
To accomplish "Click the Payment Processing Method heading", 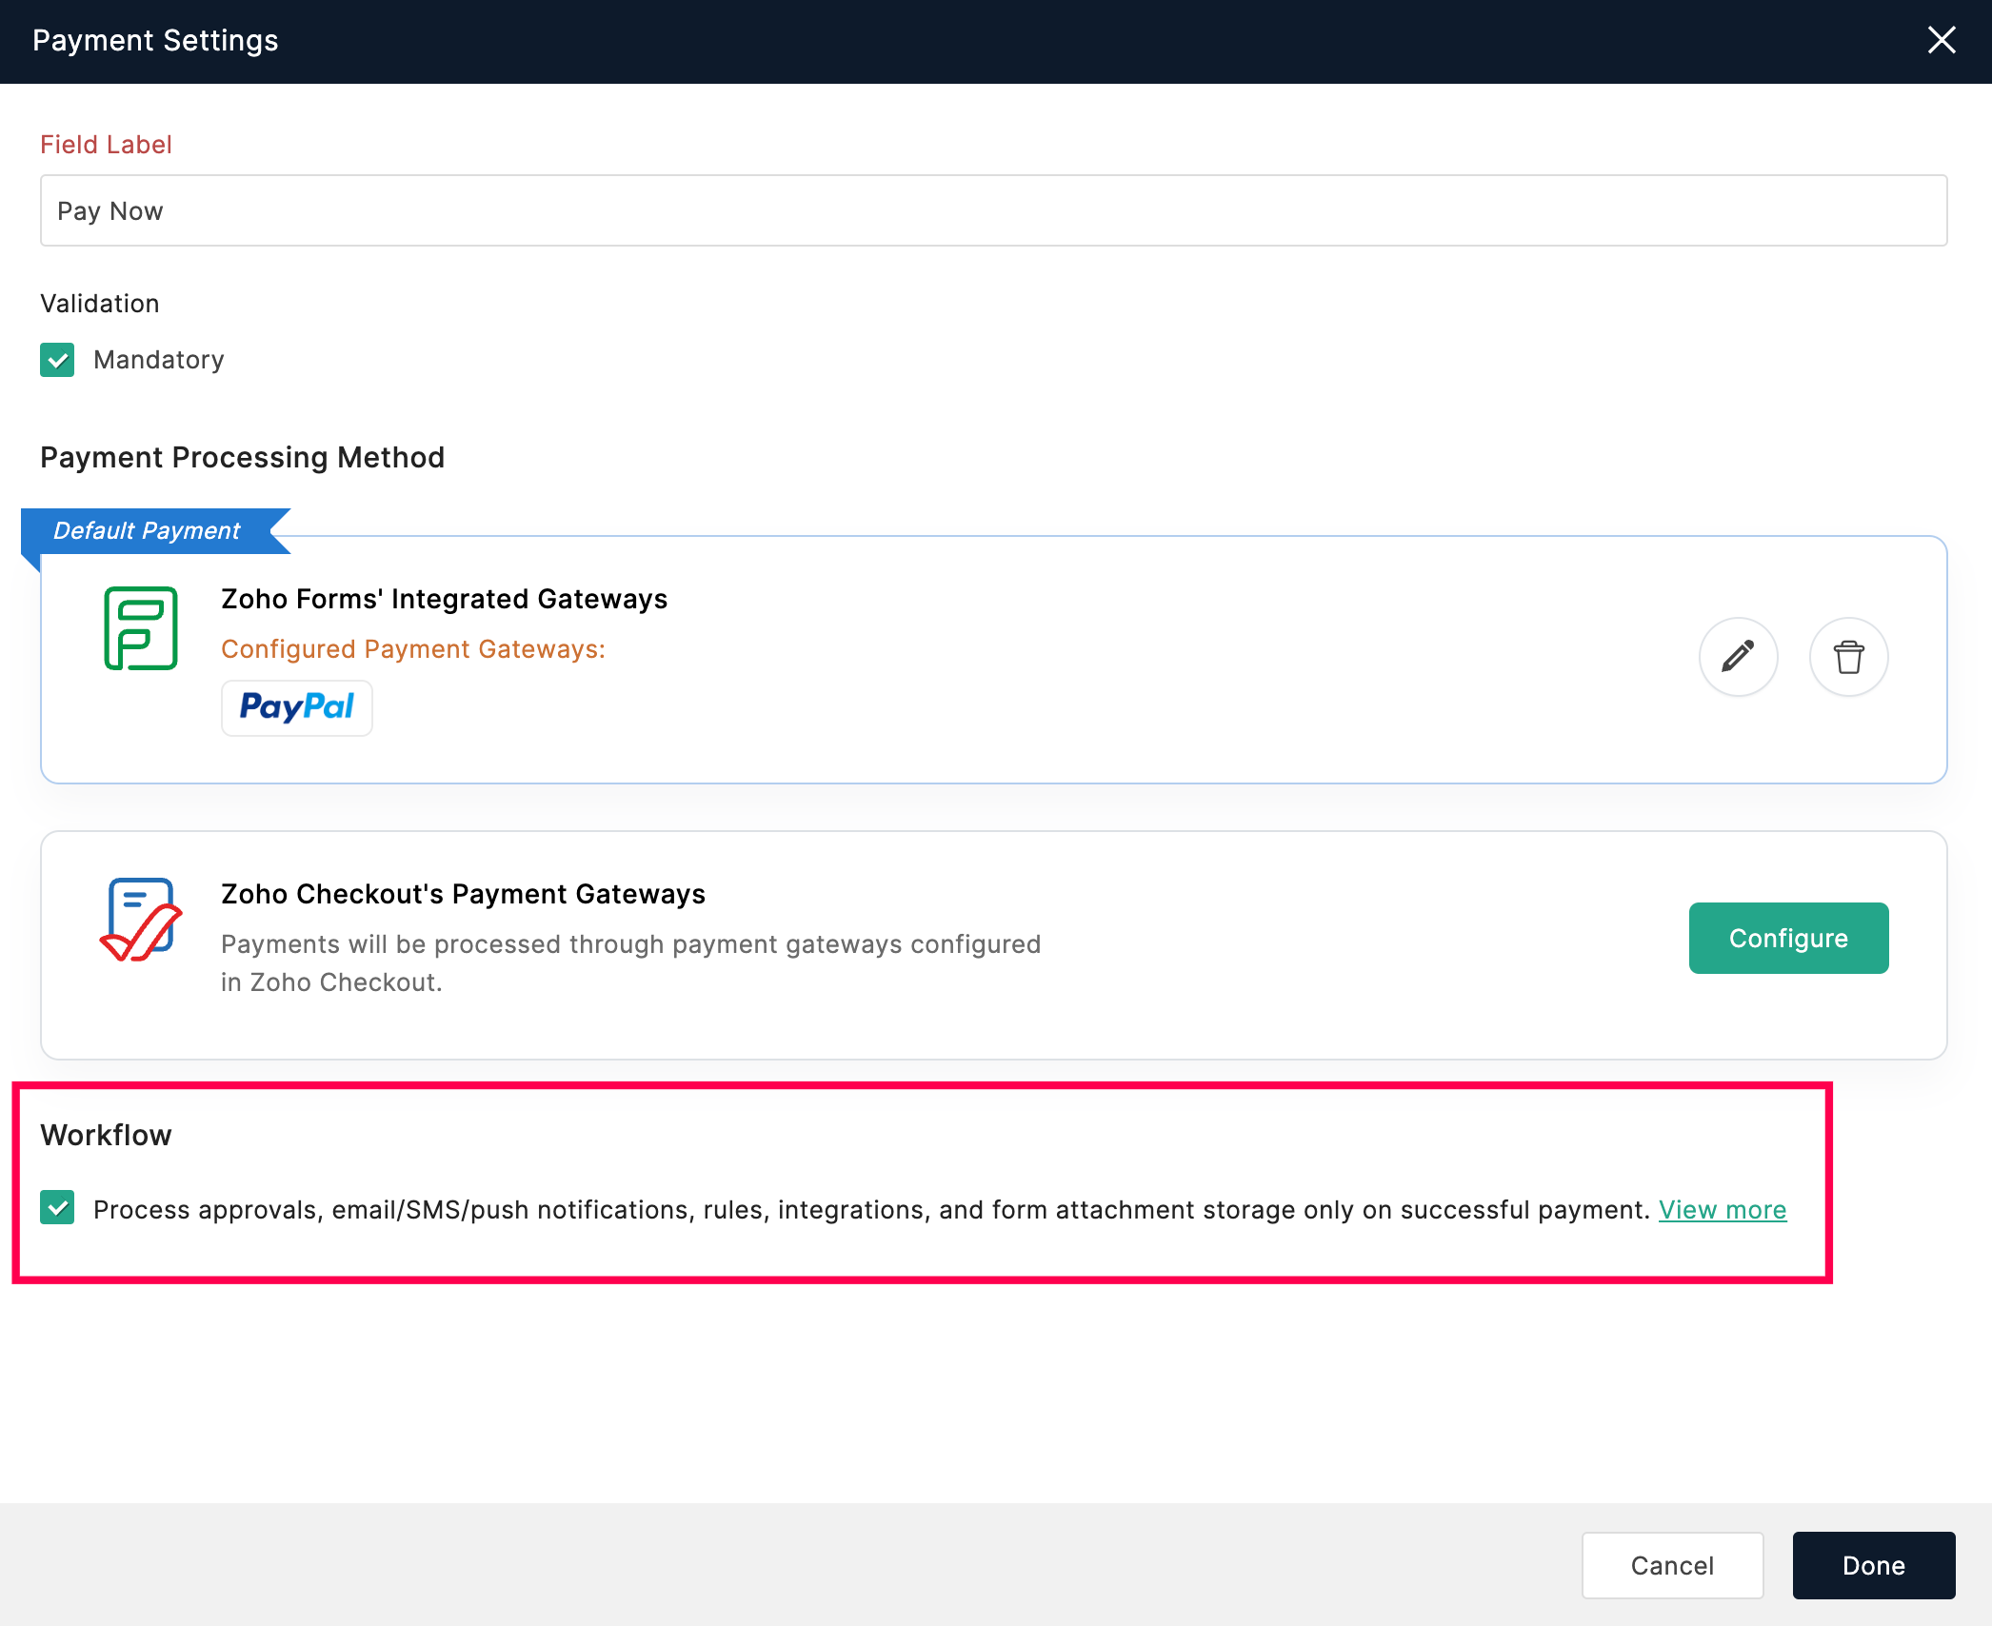I will 242,457.
